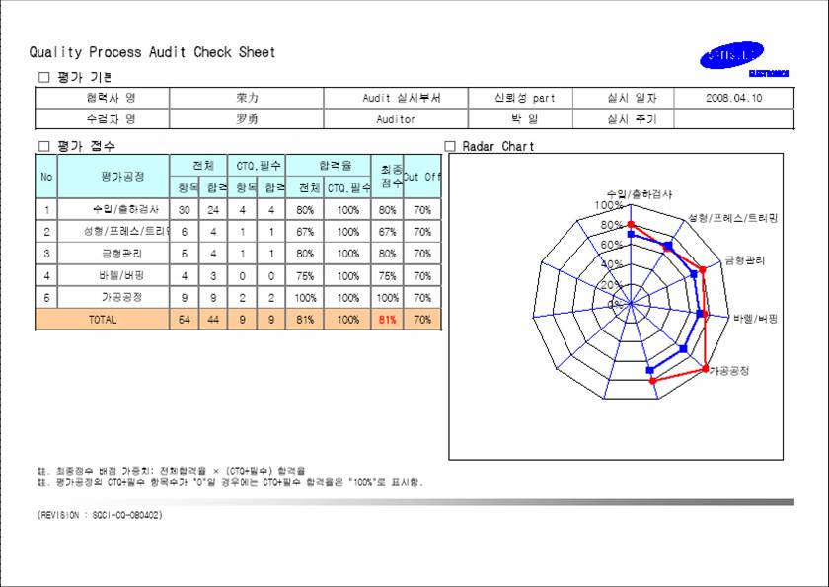The width and height of the screenshot is (829, 587).
Task: Select Cut Off 70% in the TOTAL row
Action: [422, 320]
